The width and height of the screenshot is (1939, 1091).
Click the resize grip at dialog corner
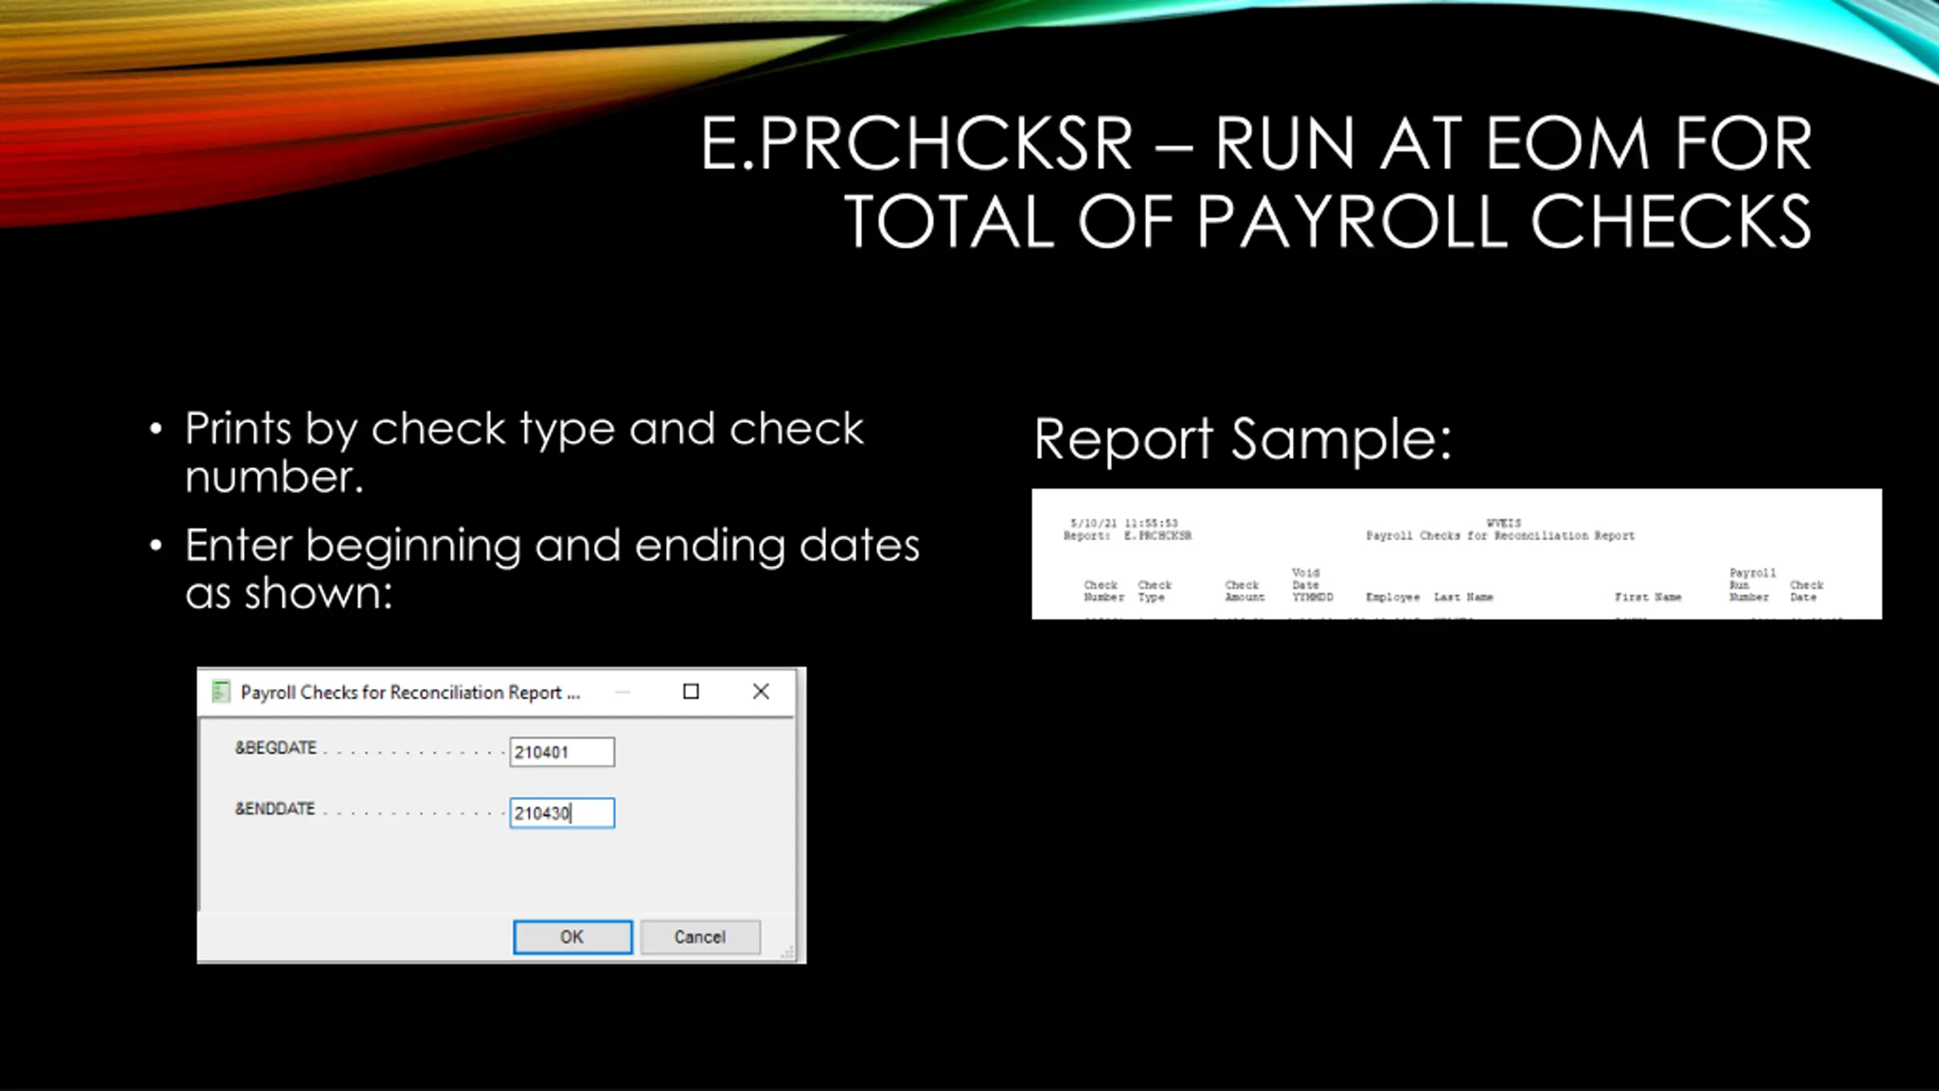(x=788, y=952)
